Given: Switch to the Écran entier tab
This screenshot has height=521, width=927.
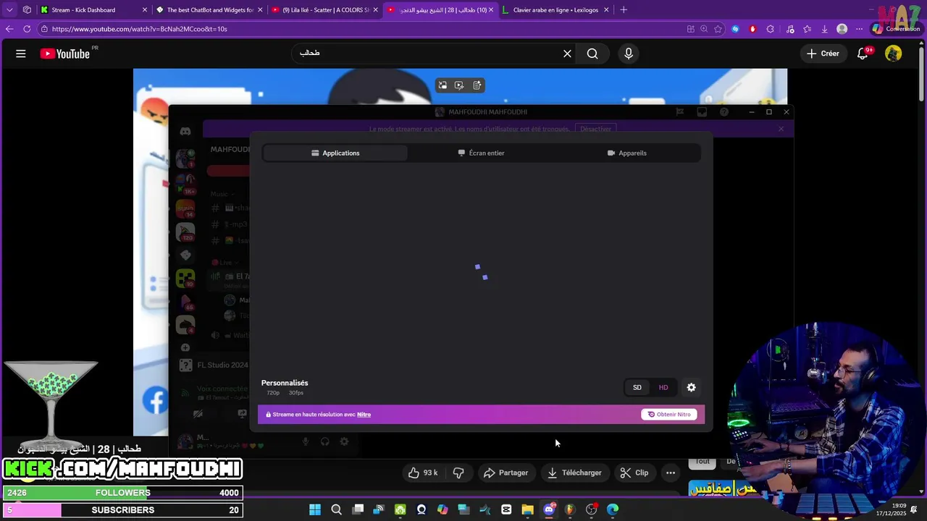Looking at the screenshot, I should [x=482, y=153].
